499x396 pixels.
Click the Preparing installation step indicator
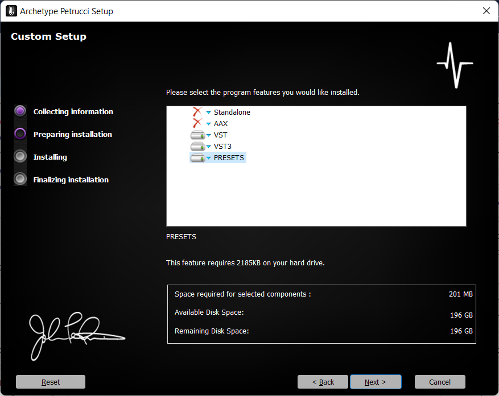point(20,134)
